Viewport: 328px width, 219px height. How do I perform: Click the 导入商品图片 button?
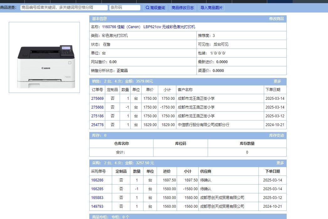click(x=211, y=8)
